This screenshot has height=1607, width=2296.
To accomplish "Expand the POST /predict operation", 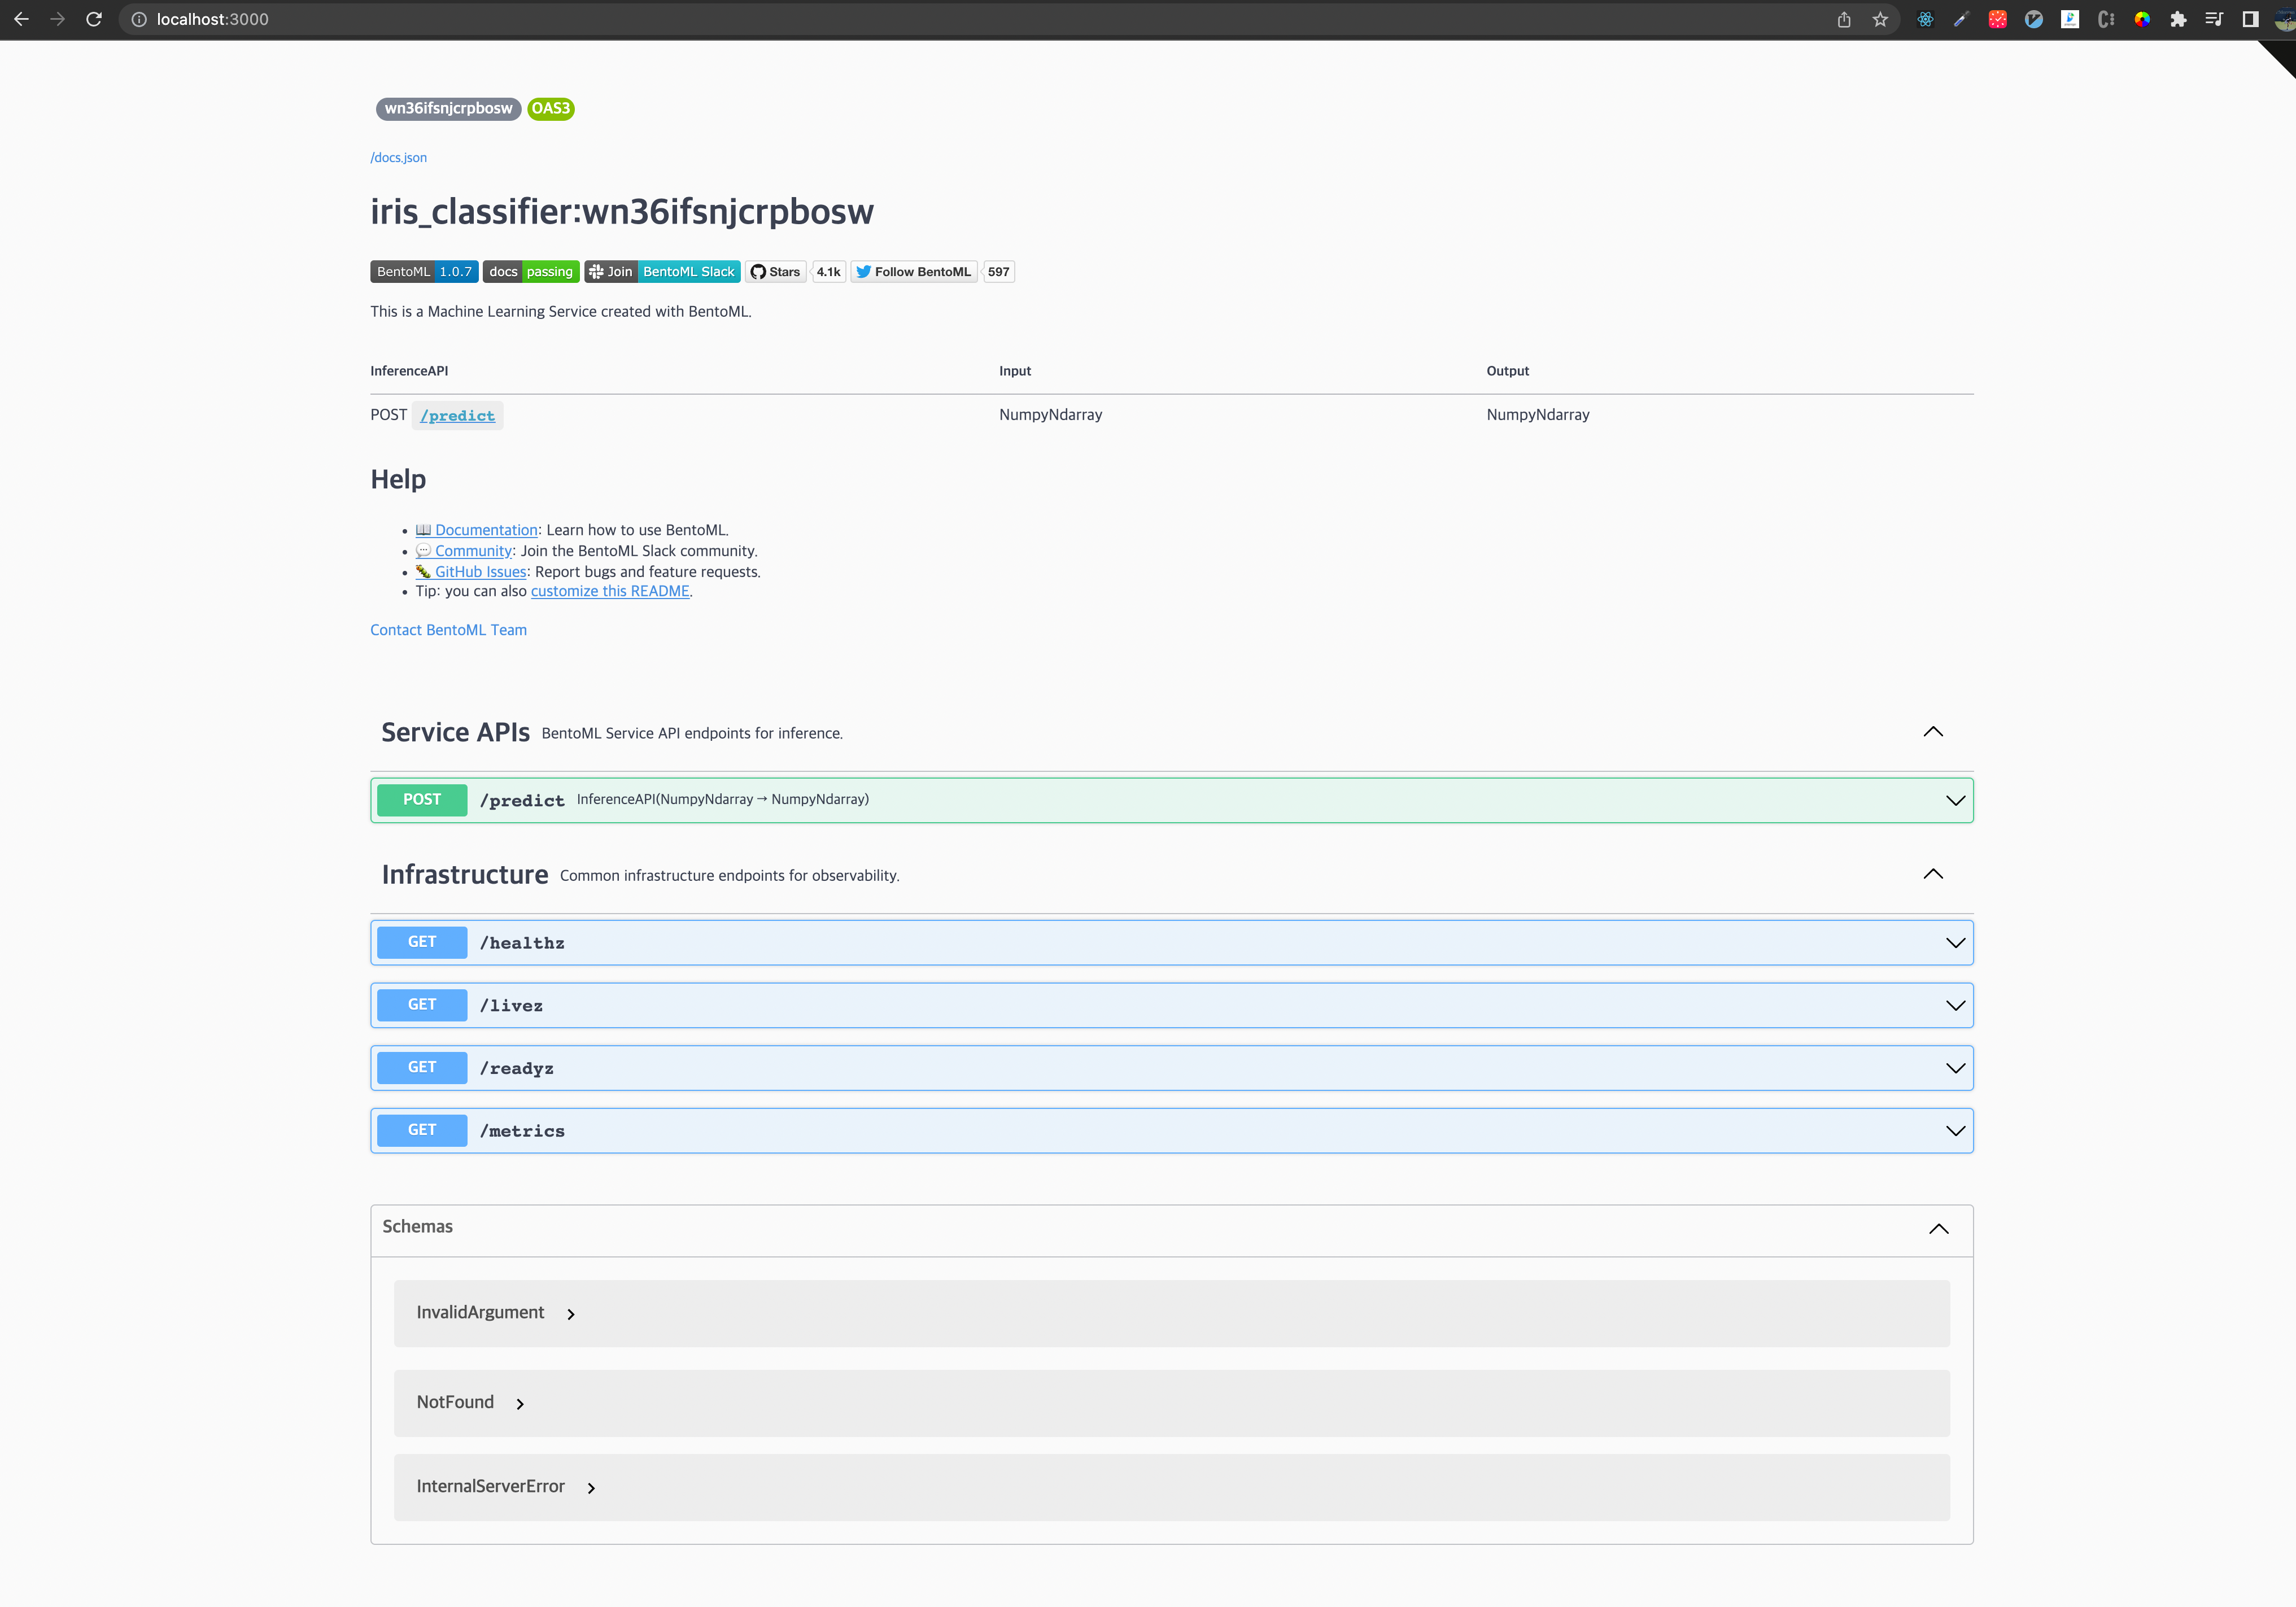I will (1955, 800).
